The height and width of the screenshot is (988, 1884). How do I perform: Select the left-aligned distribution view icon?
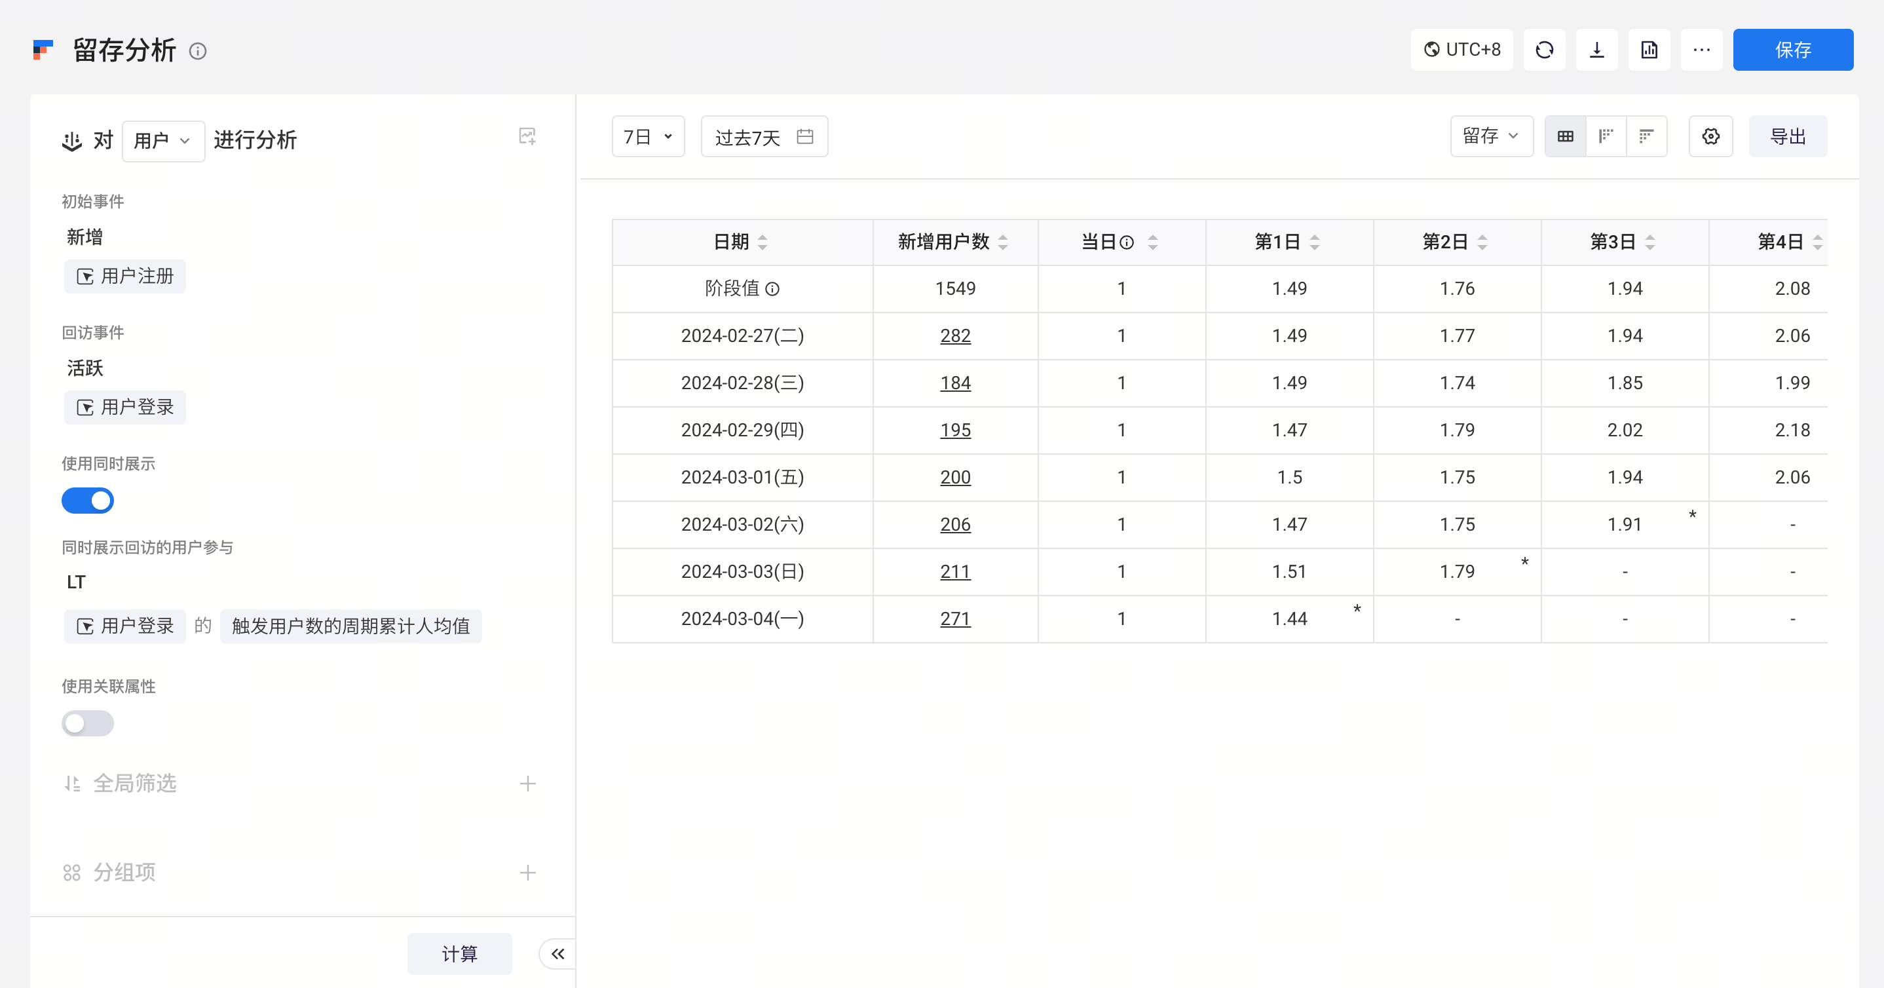click(x=1606, y=136)
